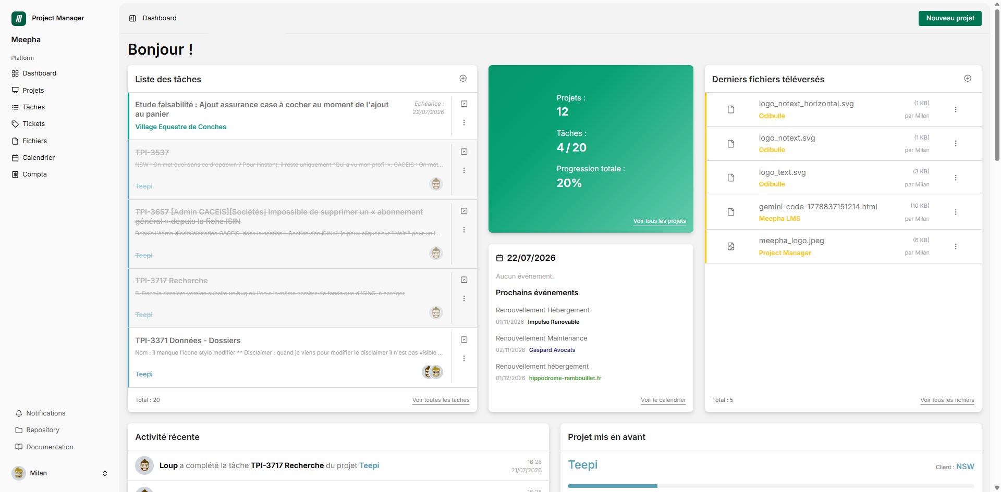Click the Tickets tag icon

15,124
